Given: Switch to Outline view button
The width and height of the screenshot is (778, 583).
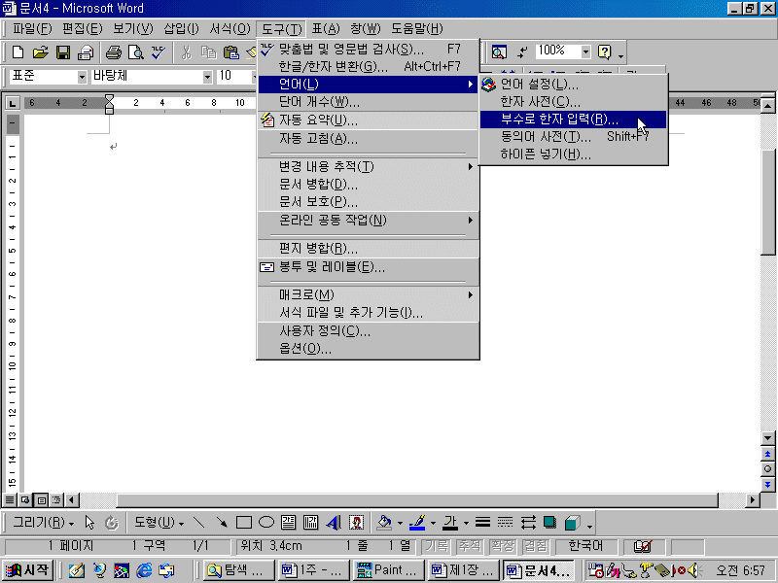Looking at the screenshot, I should point(57,499).
